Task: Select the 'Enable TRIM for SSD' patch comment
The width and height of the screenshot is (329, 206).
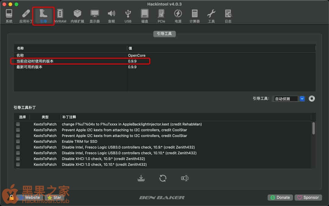Action: tap(80, 141)
